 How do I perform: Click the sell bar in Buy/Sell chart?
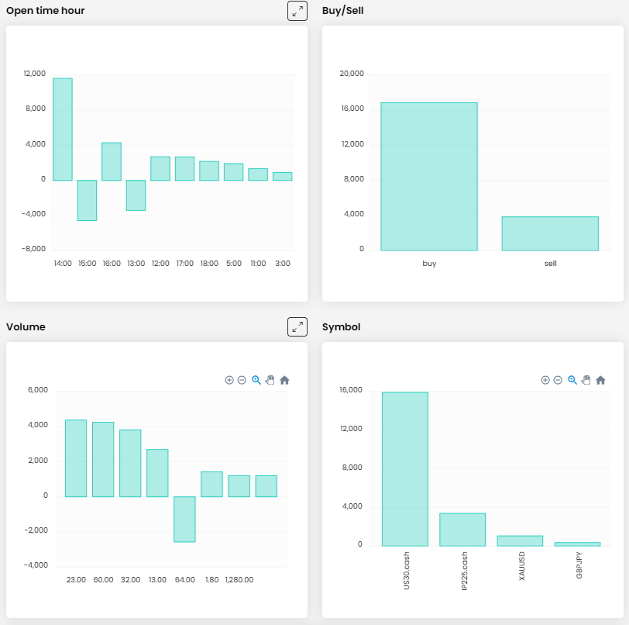coord(550,233)
